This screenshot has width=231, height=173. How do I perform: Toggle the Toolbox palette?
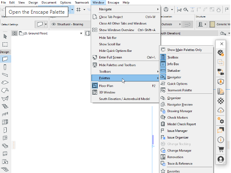tap(186, 57)
